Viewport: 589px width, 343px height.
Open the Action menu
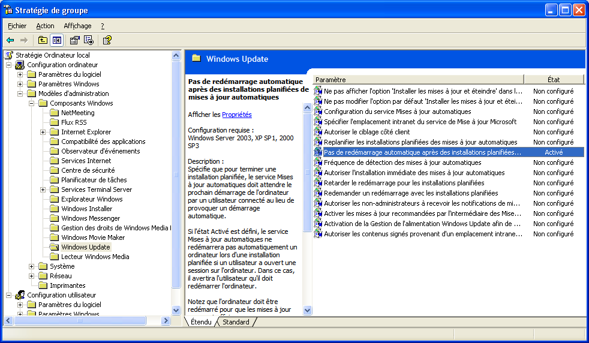[45, 26]
